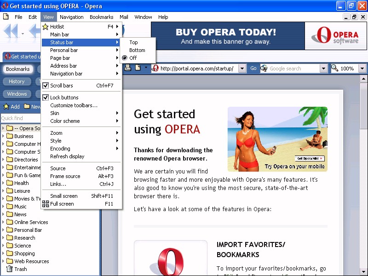Open the Bookmarks menu in menu bar
This screenshot has width=368, height=276.
tap(101, 17)
